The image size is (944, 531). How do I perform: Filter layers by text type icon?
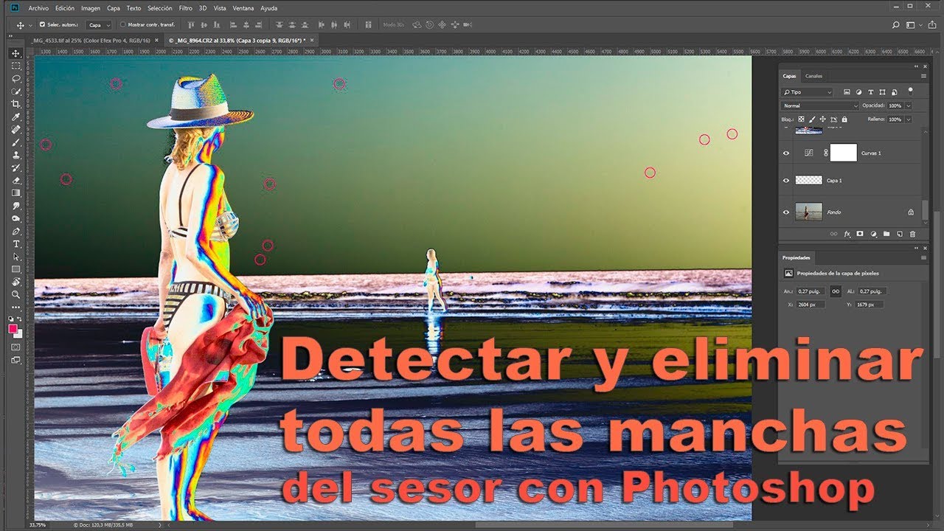[x=871, y=92]
